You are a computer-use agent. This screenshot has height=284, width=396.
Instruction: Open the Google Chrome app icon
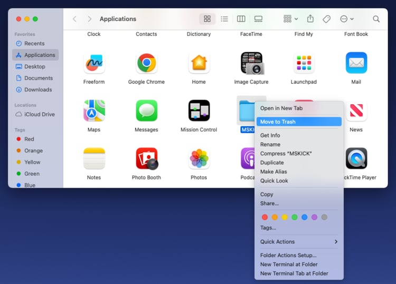pyautogui.click(x=146, y=63)
